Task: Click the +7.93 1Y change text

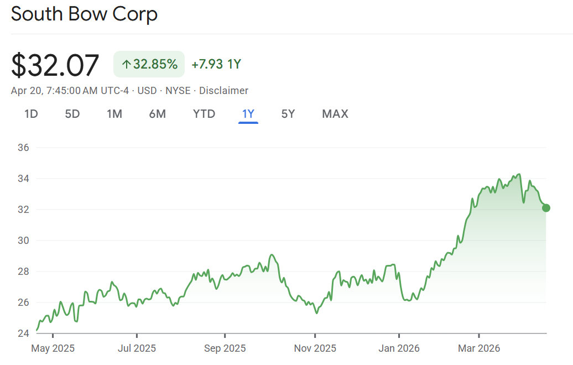Action: tap(216, 64)
